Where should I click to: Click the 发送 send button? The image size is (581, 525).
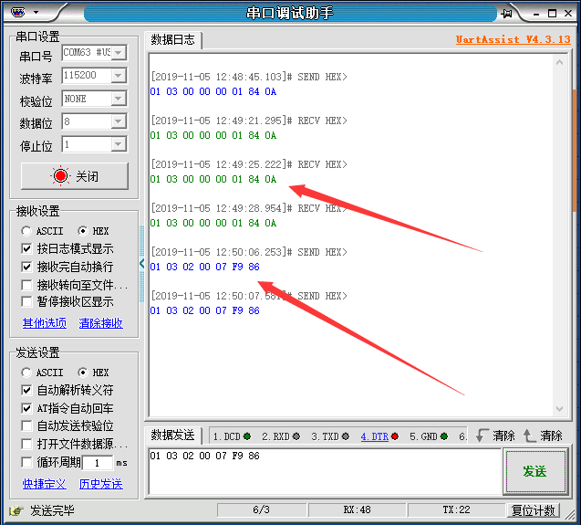tap(534, 471)
